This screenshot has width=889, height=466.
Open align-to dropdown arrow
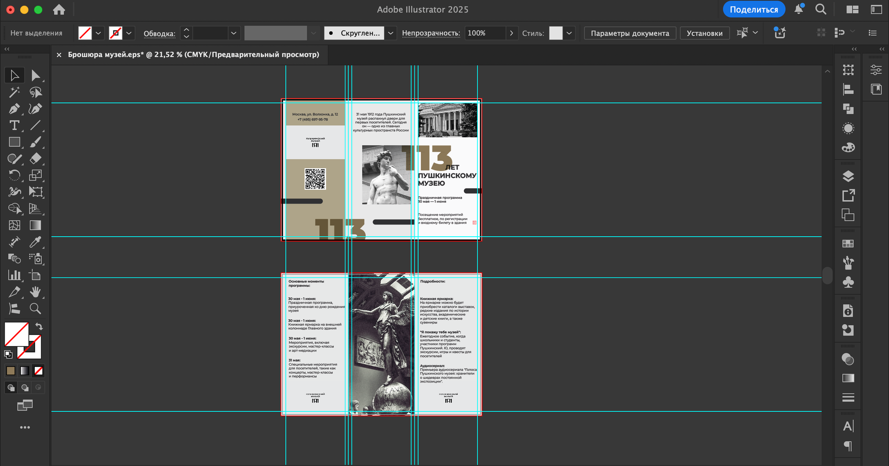[755, 32]
